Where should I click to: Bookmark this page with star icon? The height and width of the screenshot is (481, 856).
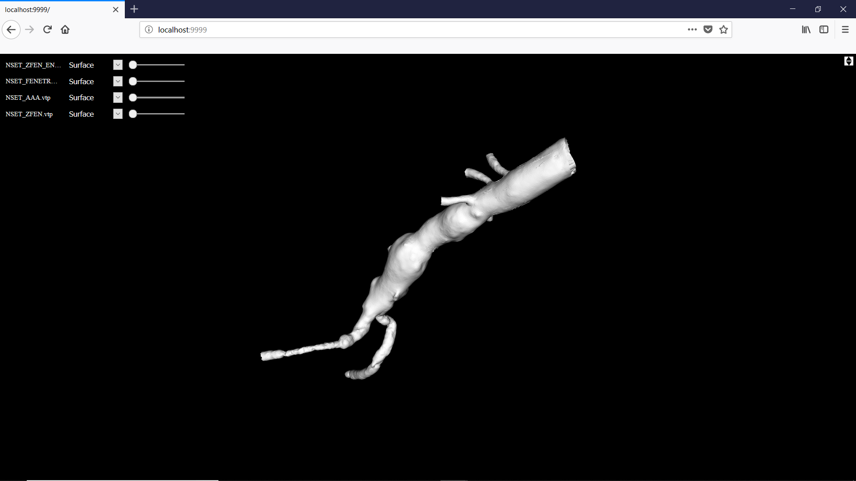723,30
